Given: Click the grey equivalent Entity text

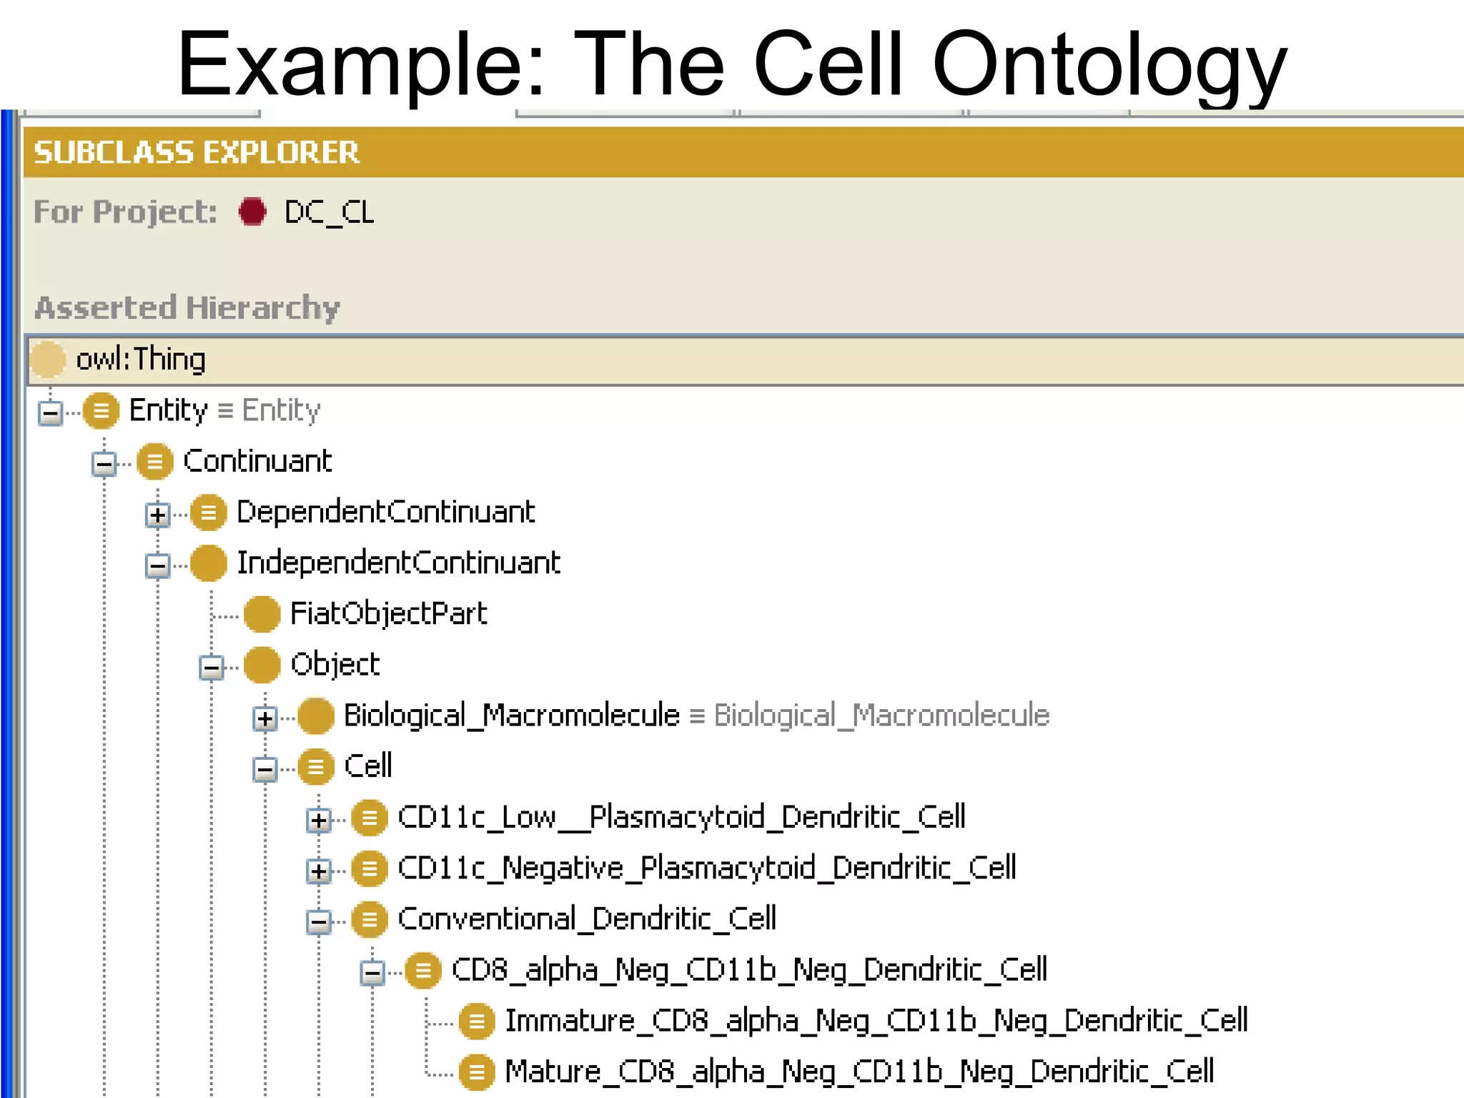Looking at the screenshot, I should click(281, 410).
